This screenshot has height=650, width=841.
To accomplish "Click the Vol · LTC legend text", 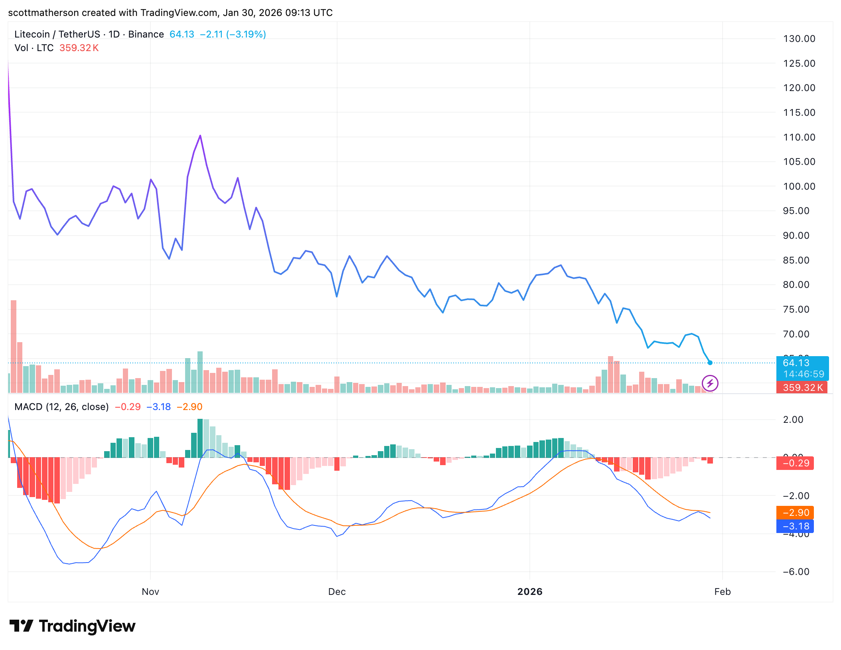I will click(34, 48).
